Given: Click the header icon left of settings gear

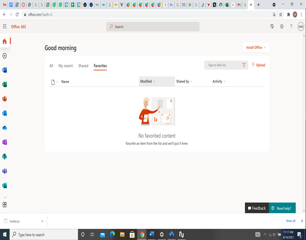Looking at the screenshot, I should point(272,27).
